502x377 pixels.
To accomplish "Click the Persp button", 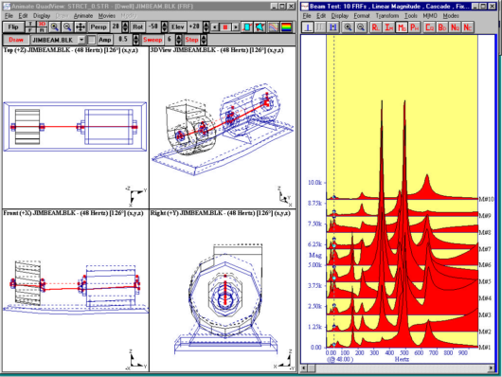I will tap(99, 27).
